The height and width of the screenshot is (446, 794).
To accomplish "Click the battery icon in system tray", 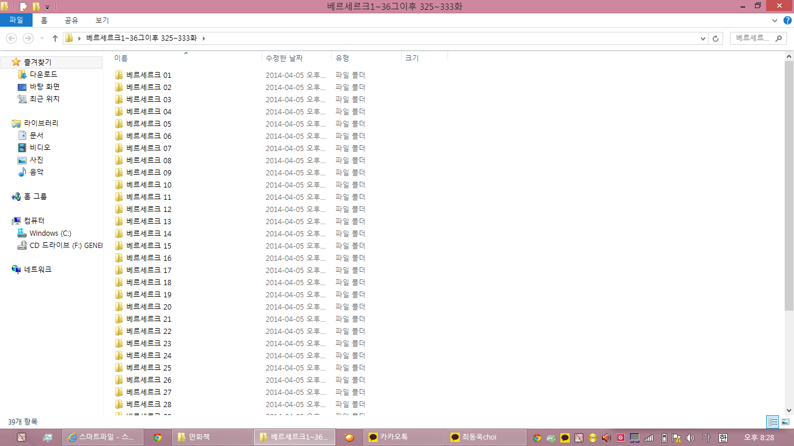I will (x=663, y=437).
